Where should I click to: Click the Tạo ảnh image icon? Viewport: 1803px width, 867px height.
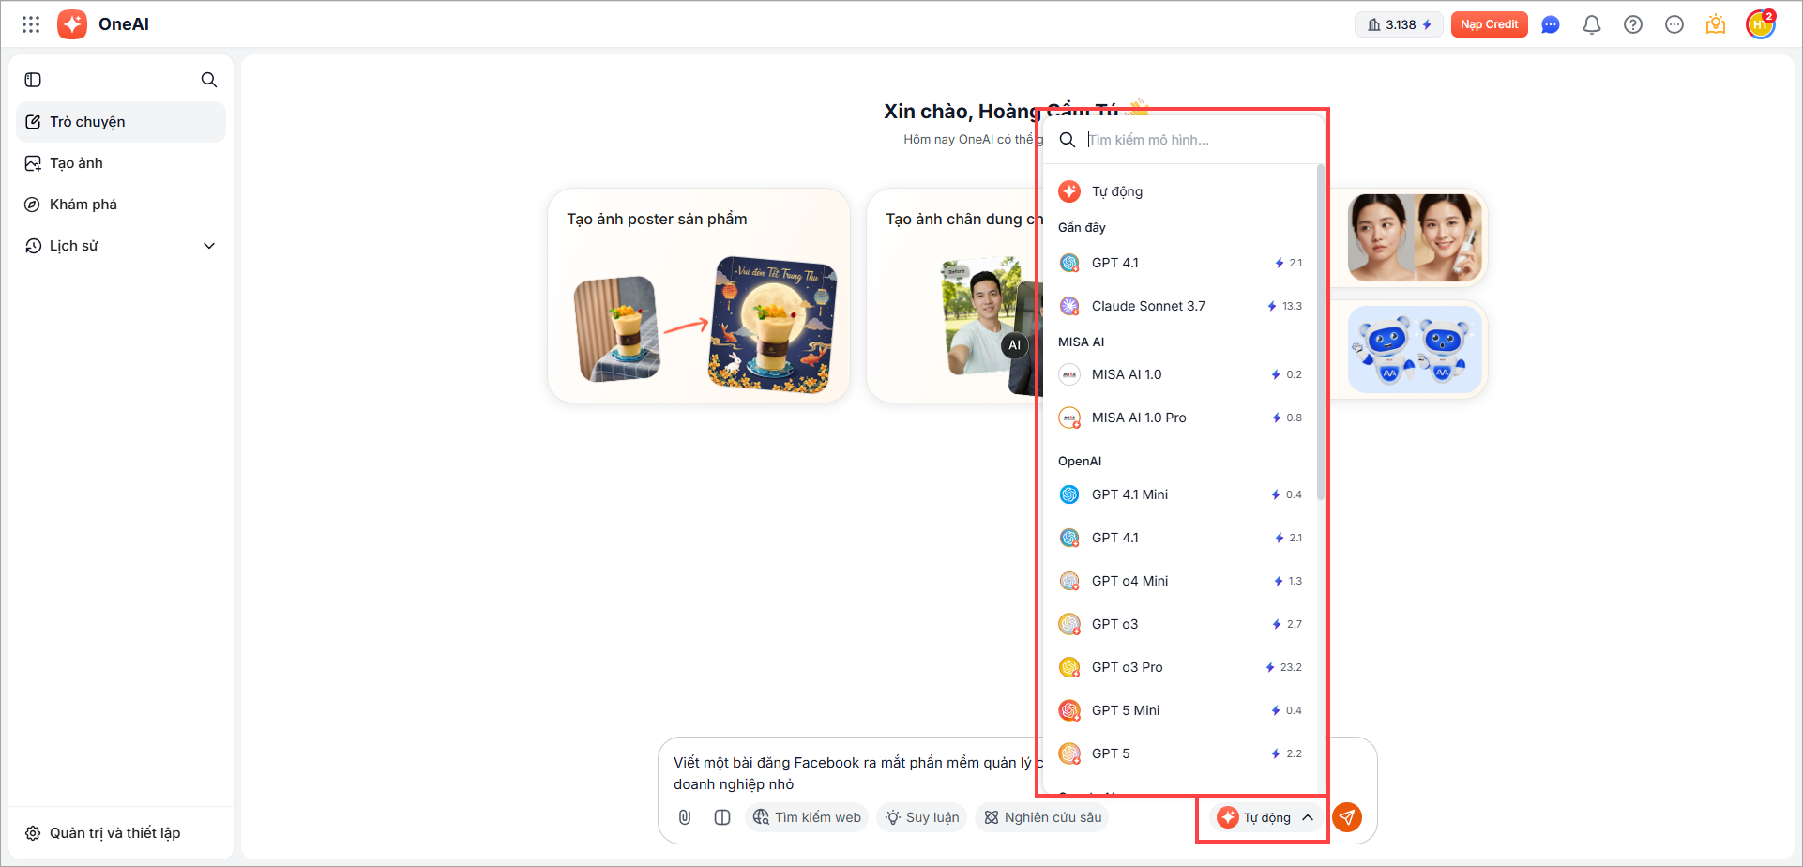coord(33,163)
